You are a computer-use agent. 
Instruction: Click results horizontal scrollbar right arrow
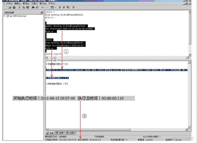pyautogui.click(x=187, y=129)
